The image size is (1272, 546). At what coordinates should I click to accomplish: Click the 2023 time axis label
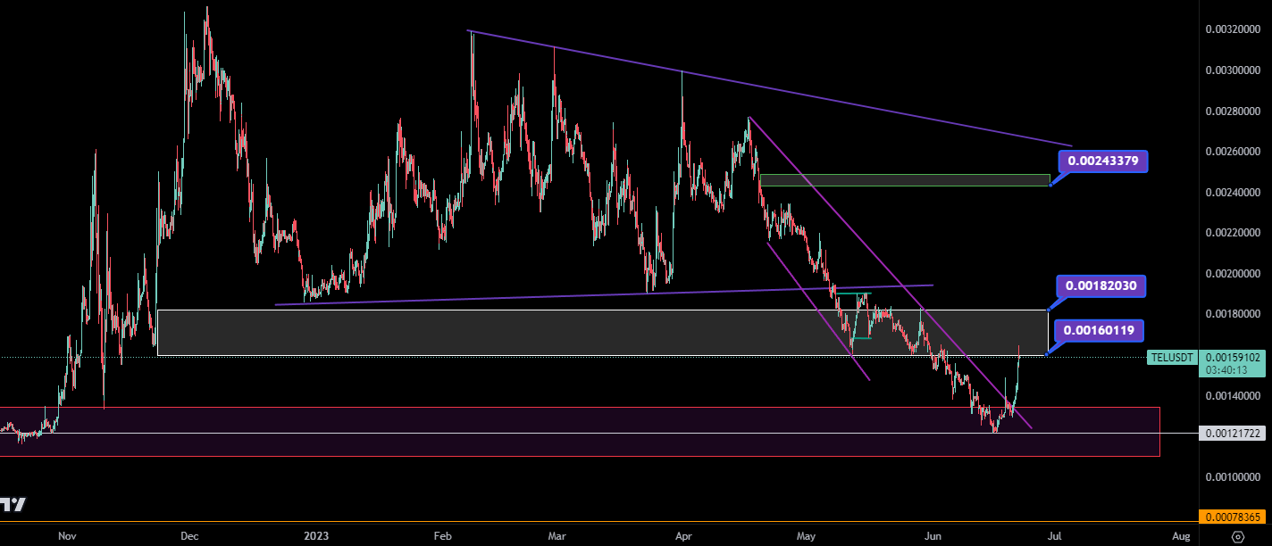(316, 536)
